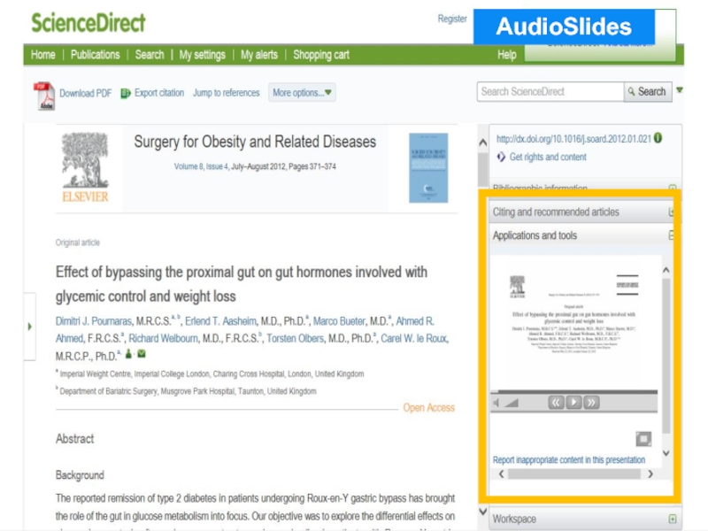The image size is (708, 531).
Task: Expand the left side panel arrow
Action: pos(30,326)
